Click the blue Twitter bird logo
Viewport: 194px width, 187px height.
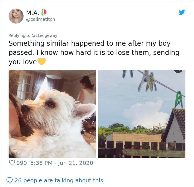click(x=182, y=12)
